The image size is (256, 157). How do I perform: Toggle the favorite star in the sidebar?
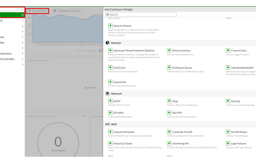click(x=22, y=15)
